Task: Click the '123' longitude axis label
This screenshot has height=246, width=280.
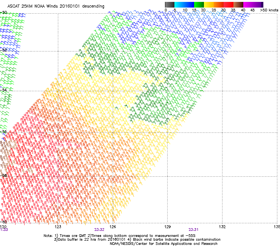Action: [58, 227]
